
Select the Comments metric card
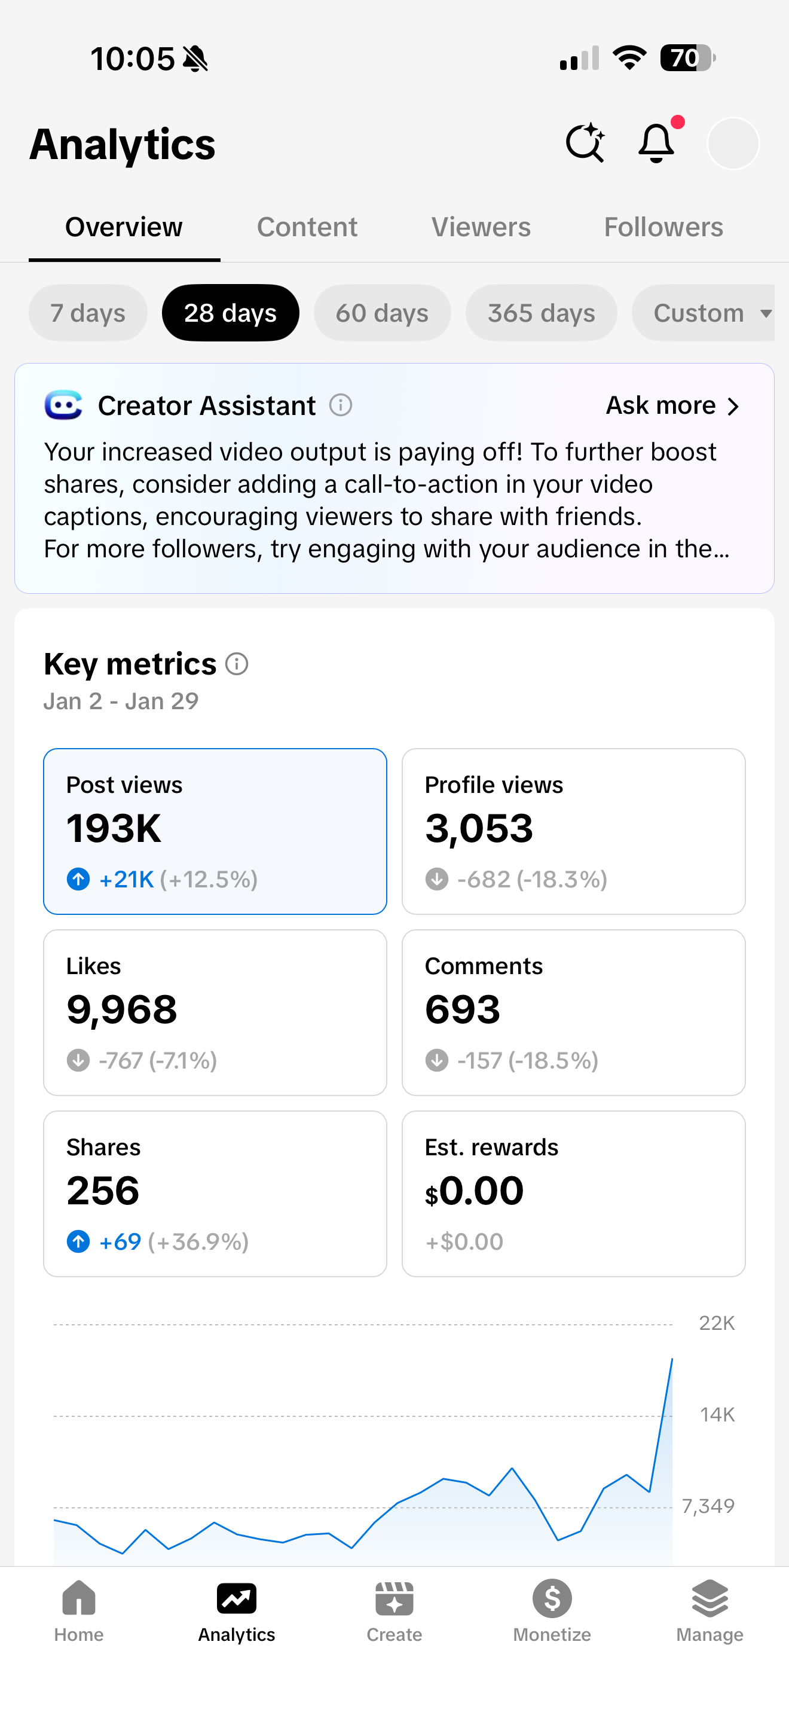pyautogui.click(x=573, y=1012)
